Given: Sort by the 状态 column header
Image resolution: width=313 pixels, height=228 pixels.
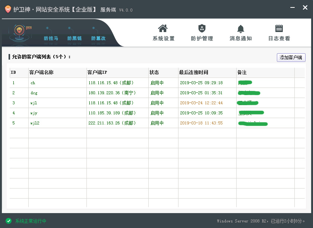Looking at the screenshot, I should click(164, 73).
